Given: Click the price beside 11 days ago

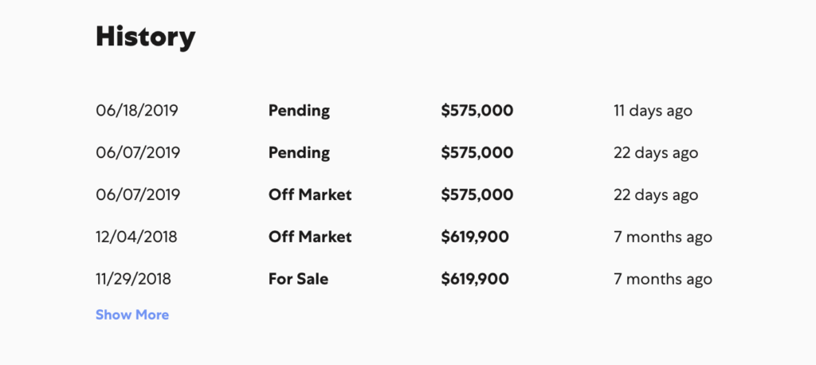Looking at the screenshot, I should [477, 111].
